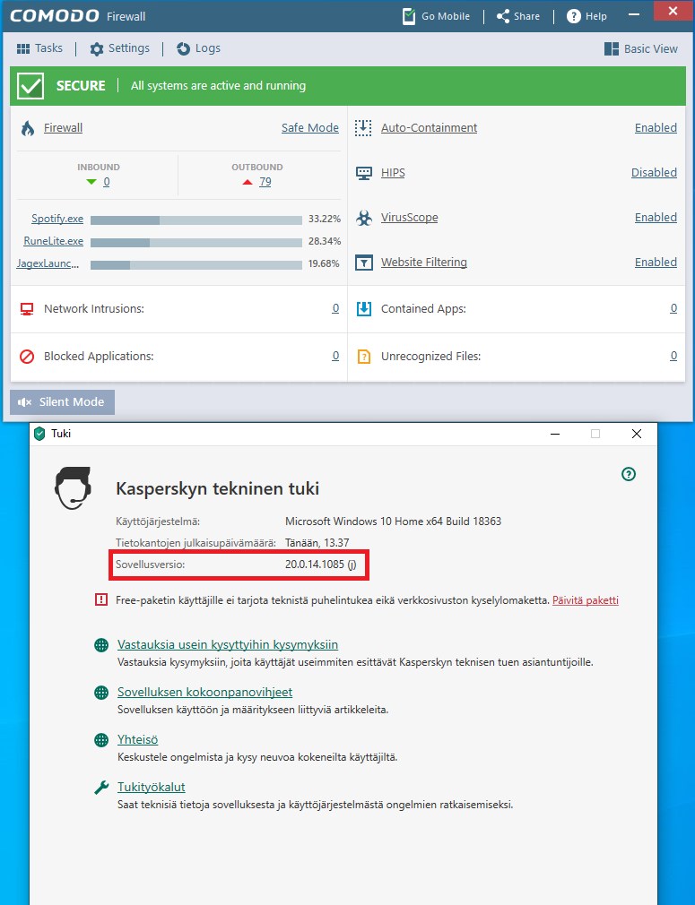Image resolution: width=695 pixels, height=905 pixels.
Task: Close the Comodo Firewall window
Action: coord(673,11)
